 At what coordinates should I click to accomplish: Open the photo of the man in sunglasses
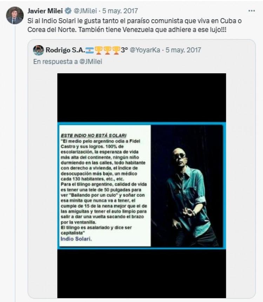187,186
